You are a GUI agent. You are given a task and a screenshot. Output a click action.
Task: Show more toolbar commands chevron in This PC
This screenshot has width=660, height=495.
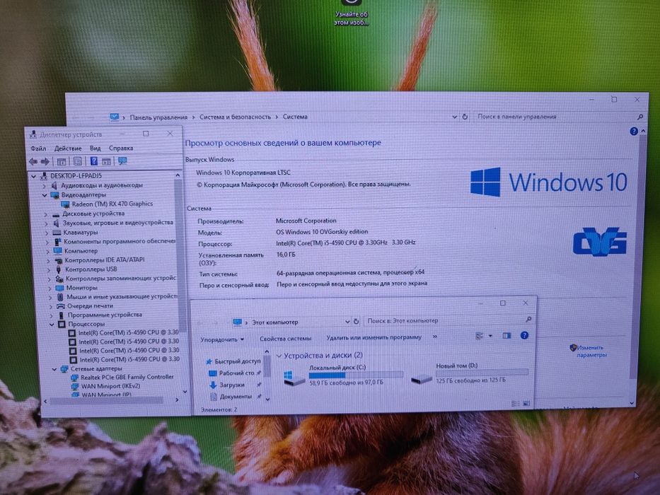[x=435, y=337]
